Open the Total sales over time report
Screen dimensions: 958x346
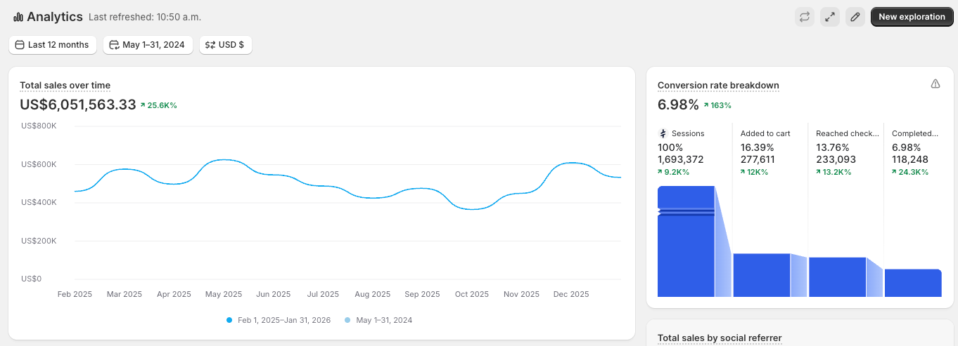[65, 86]
